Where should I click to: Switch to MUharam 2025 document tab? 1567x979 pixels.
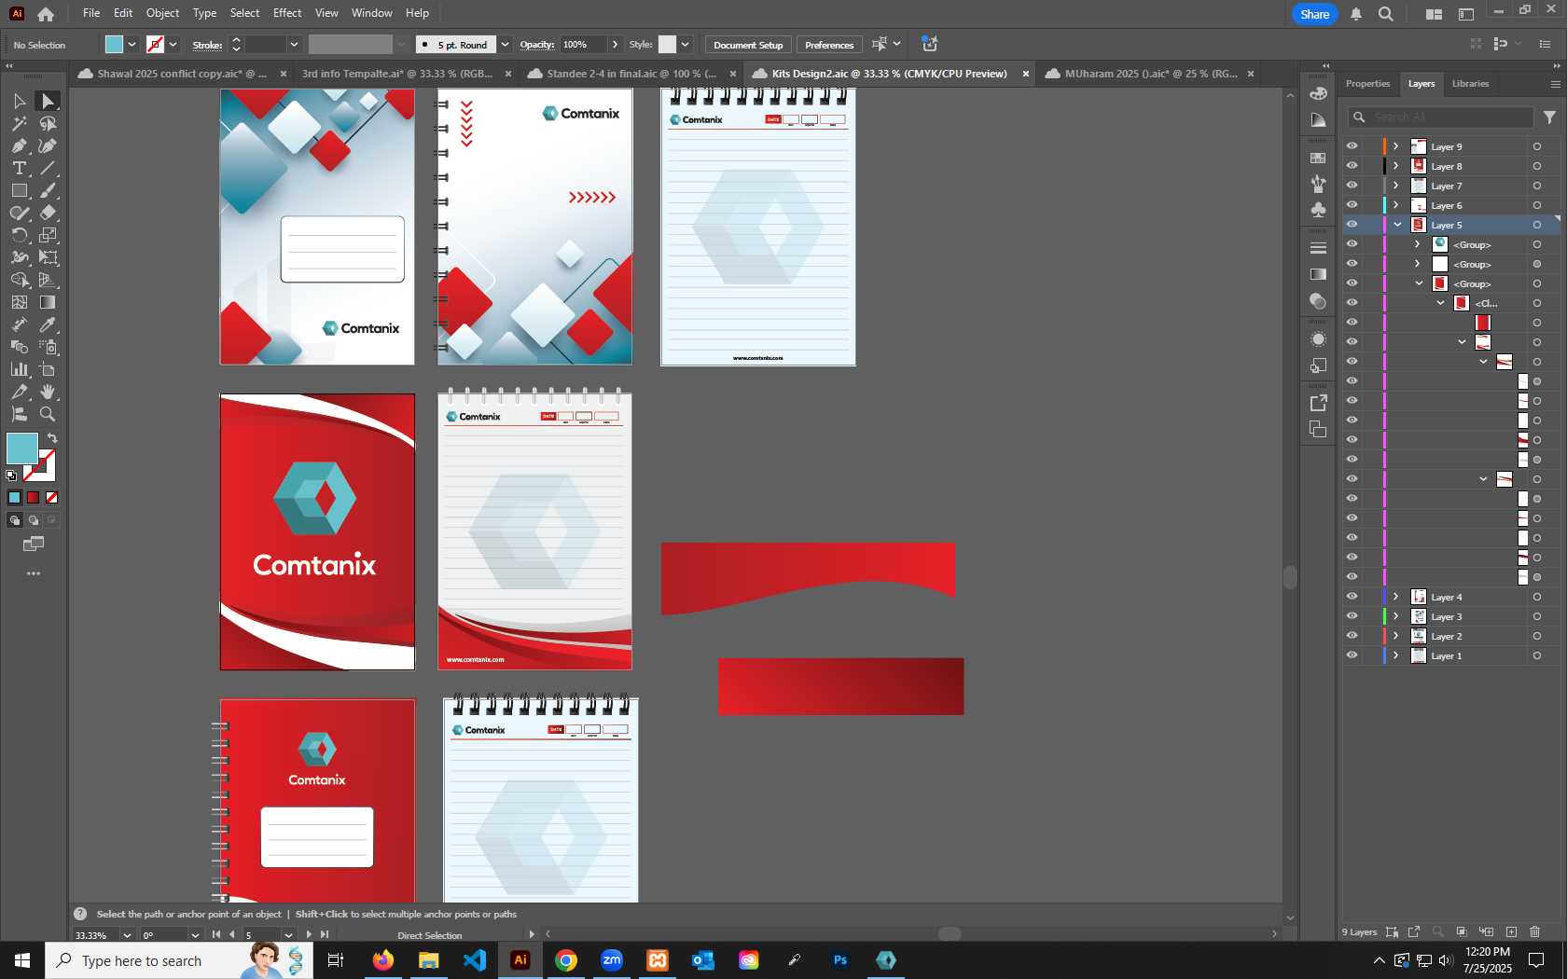[x=1151, y=74]
